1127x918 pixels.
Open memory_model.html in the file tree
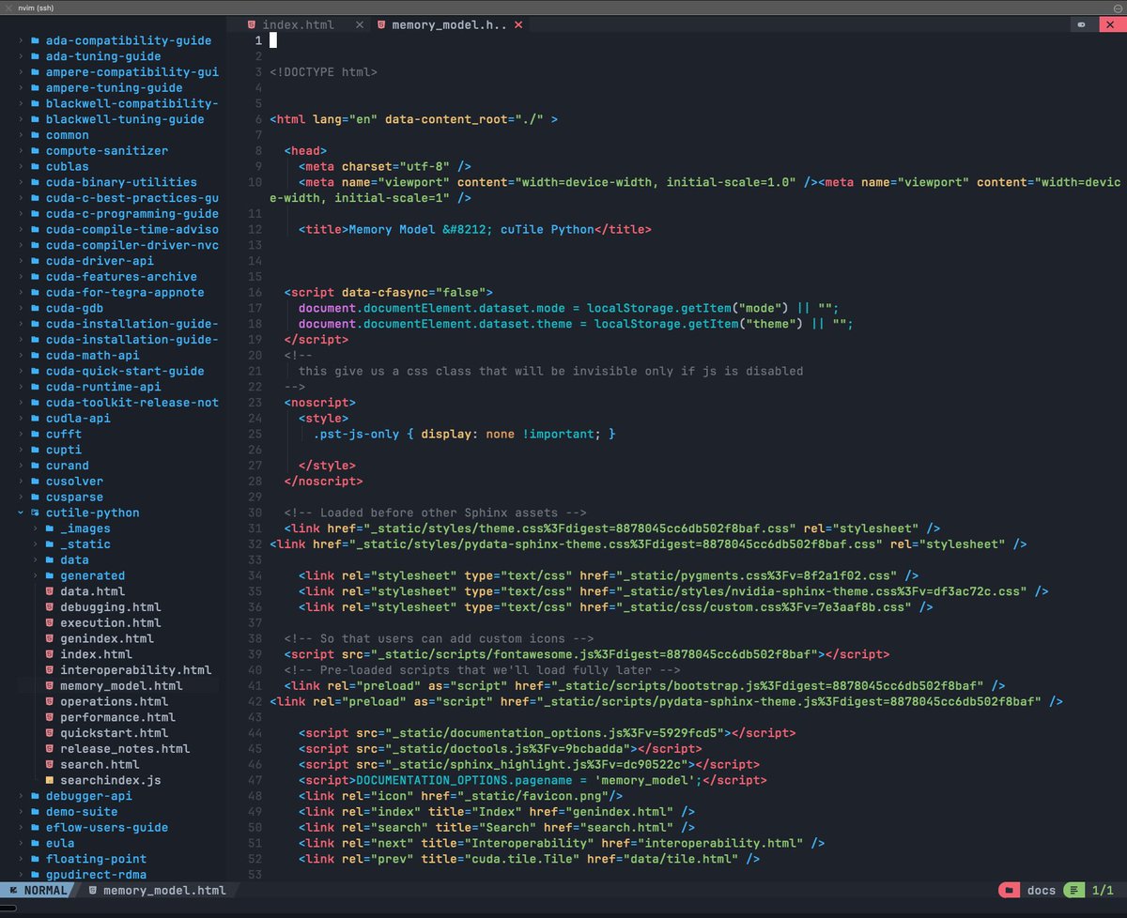(x=121, y=686)
